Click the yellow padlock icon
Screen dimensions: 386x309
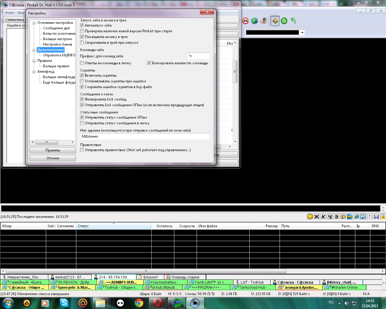[x=383, y=217]
